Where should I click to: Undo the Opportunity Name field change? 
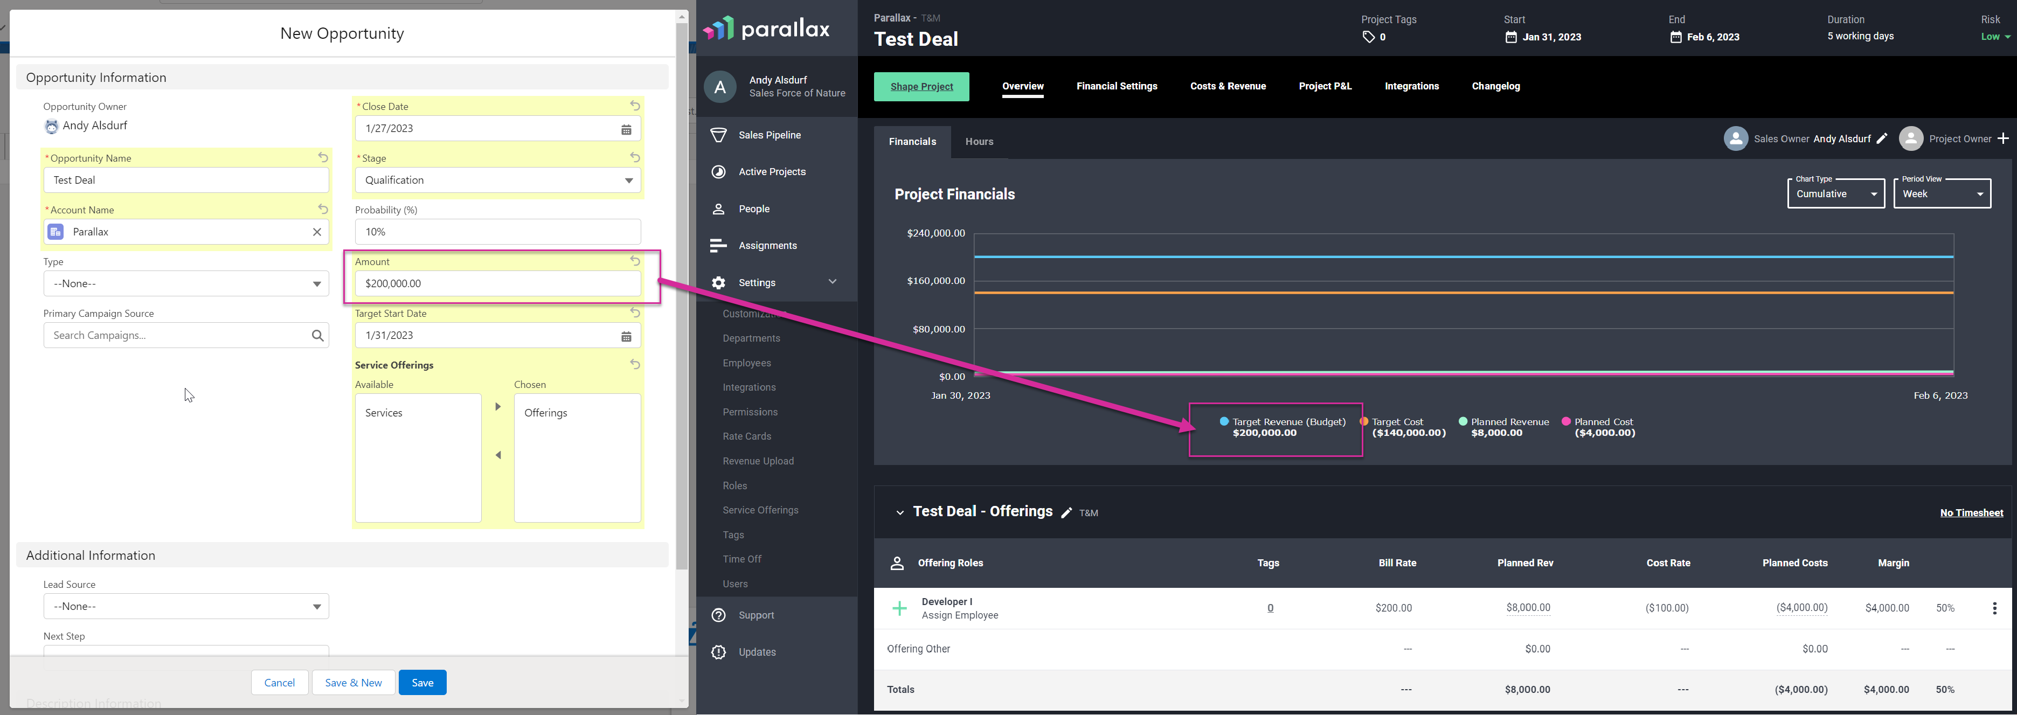click(323, 157)
